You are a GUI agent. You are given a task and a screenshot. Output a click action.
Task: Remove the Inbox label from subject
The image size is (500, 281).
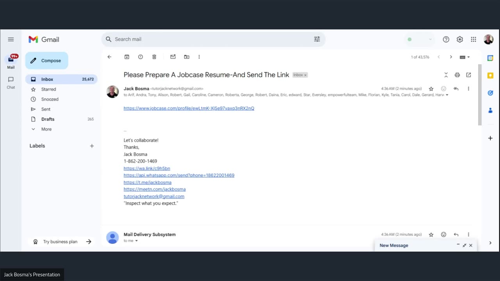tap(305, 75)
